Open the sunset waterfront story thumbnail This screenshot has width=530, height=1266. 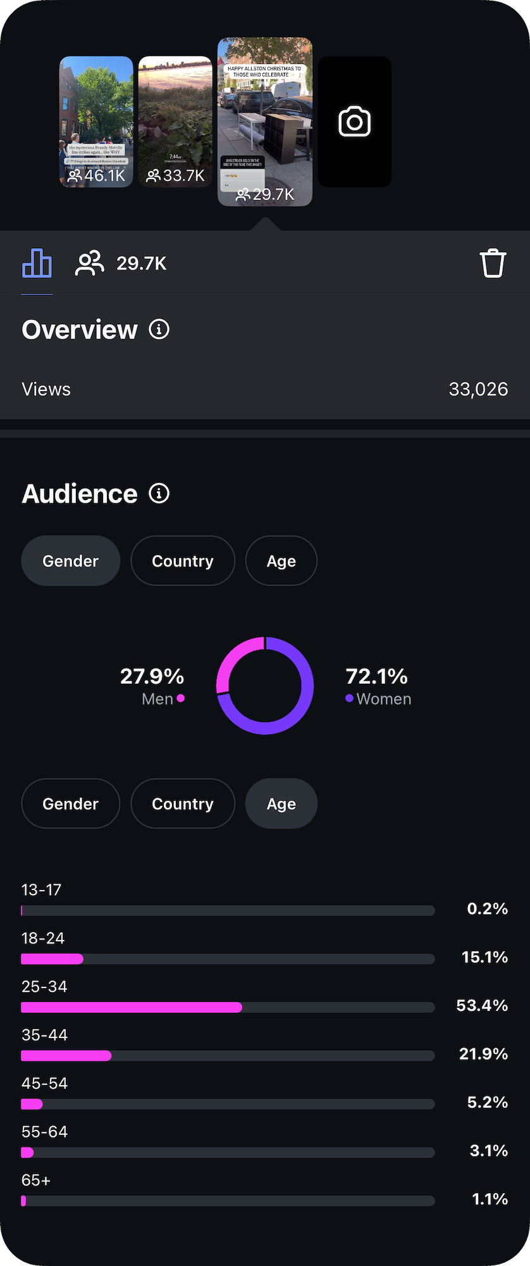175,122
